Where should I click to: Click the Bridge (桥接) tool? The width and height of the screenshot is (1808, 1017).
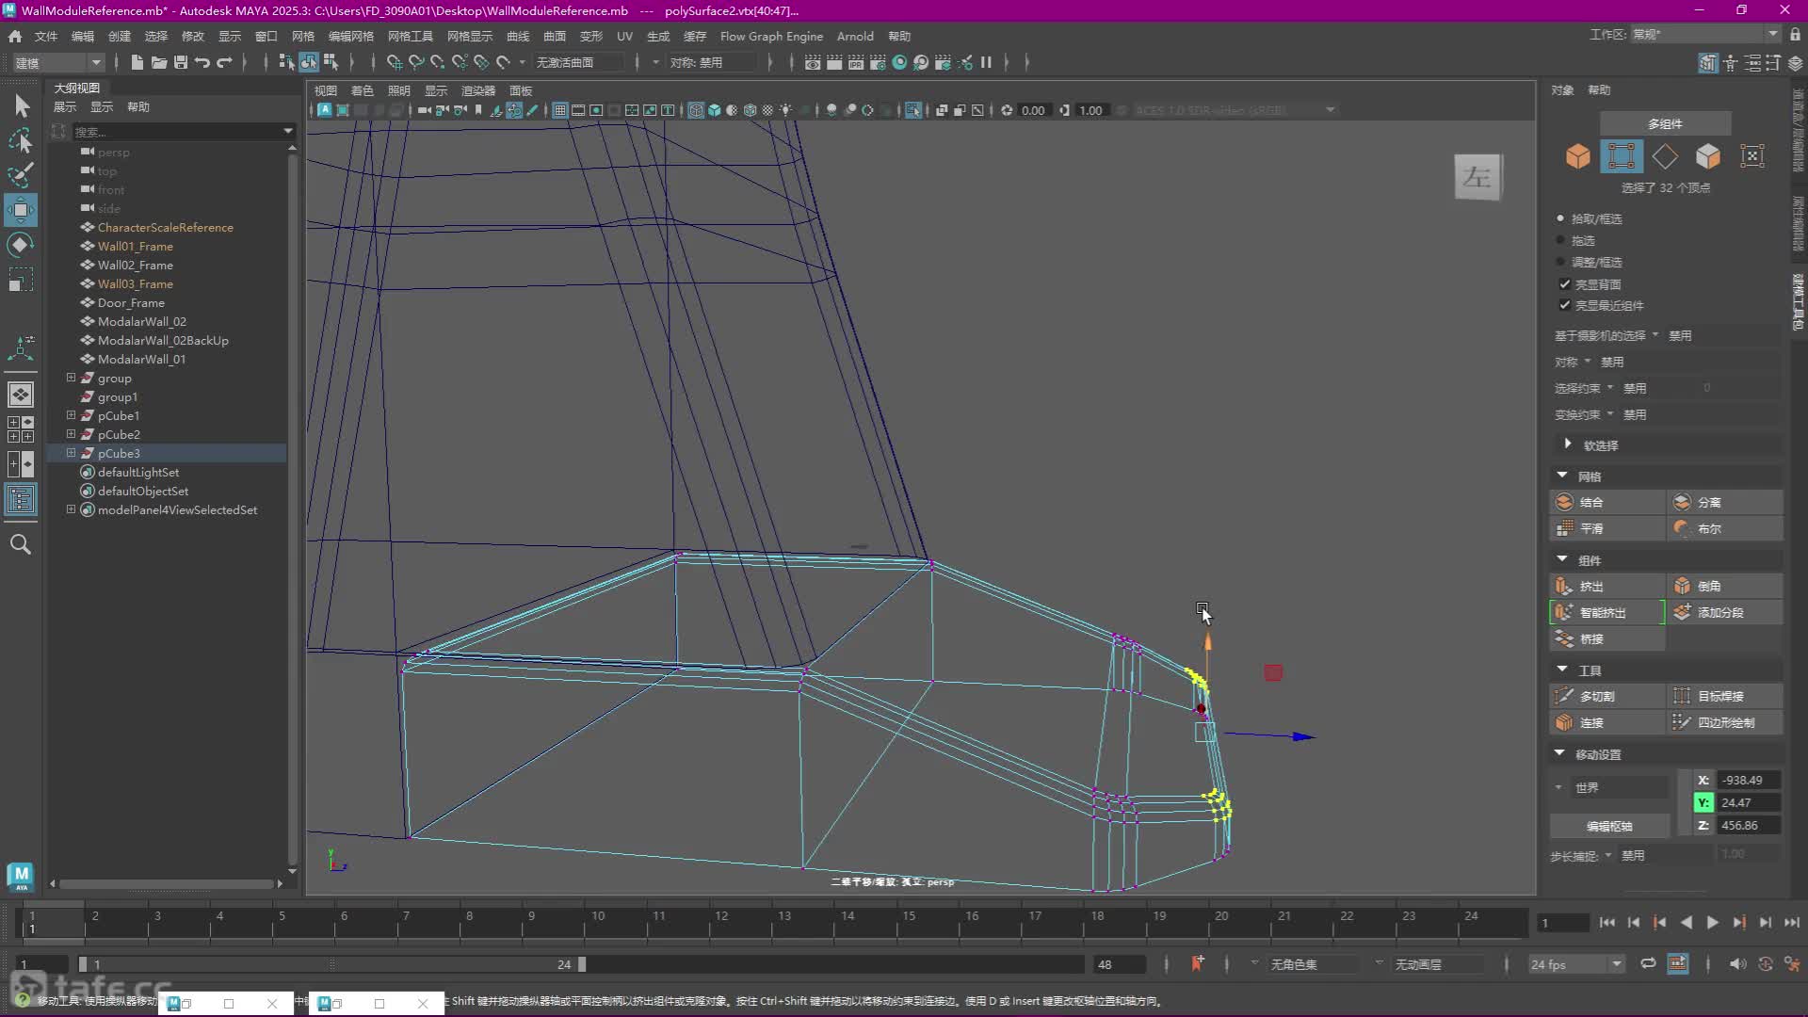tap(1591, 638)
